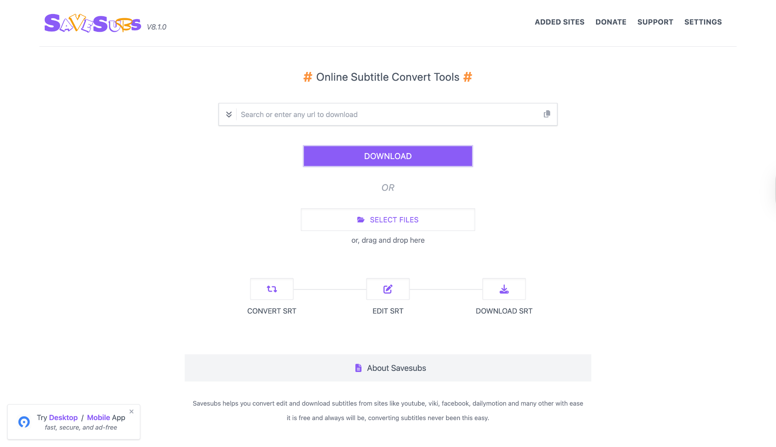Click the blue app icon in popup
Screen dimensions: 776x447
(24, 422)
